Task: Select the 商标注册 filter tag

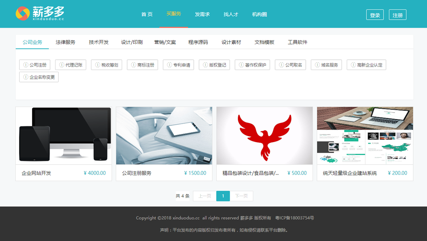Action: (x=143, y=65)
